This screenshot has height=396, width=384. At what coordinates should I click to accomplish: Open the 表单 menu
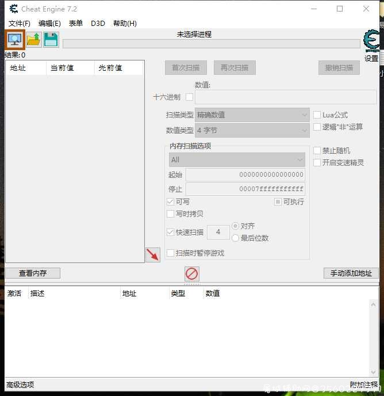[x=76, y=24]
